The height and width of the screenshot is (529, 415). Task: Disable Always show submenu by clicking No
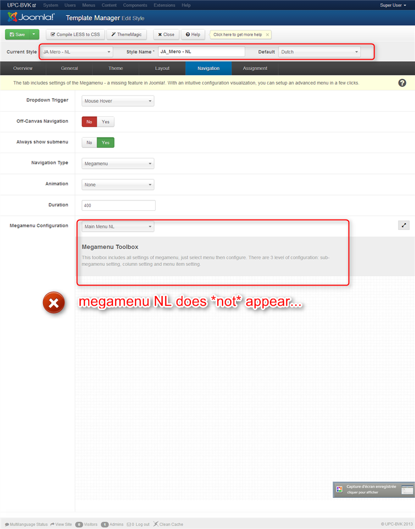tap(89, 142)
